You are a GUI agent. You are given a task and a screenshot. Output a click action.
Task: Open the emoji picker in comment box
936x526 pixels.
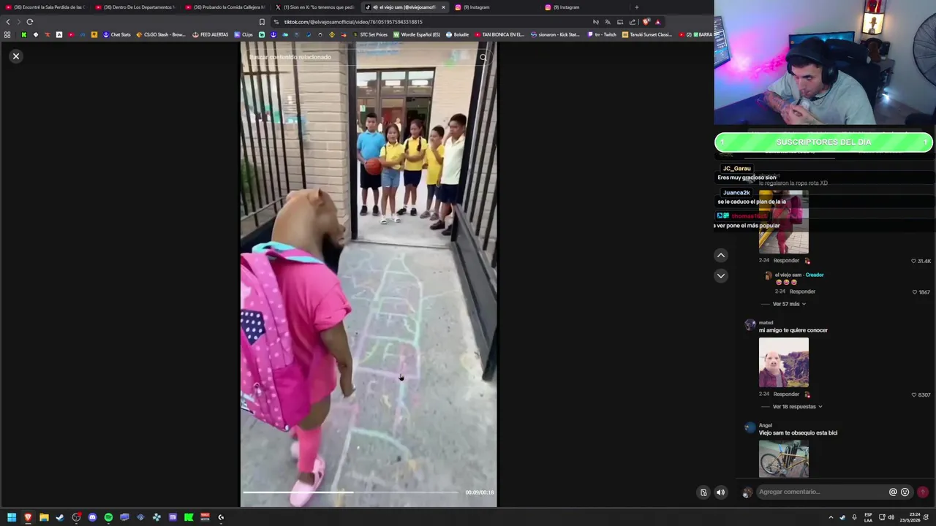pos(905,492)
